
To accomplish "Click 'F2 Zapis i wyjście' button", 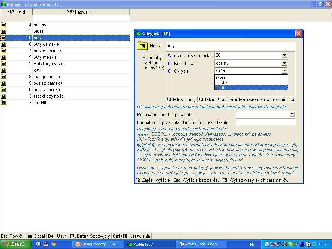I will pos(152,180).
